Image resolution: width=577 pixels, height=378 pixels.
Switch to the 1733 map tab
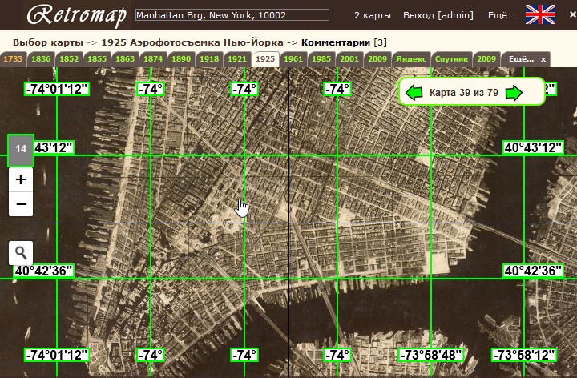14,59
